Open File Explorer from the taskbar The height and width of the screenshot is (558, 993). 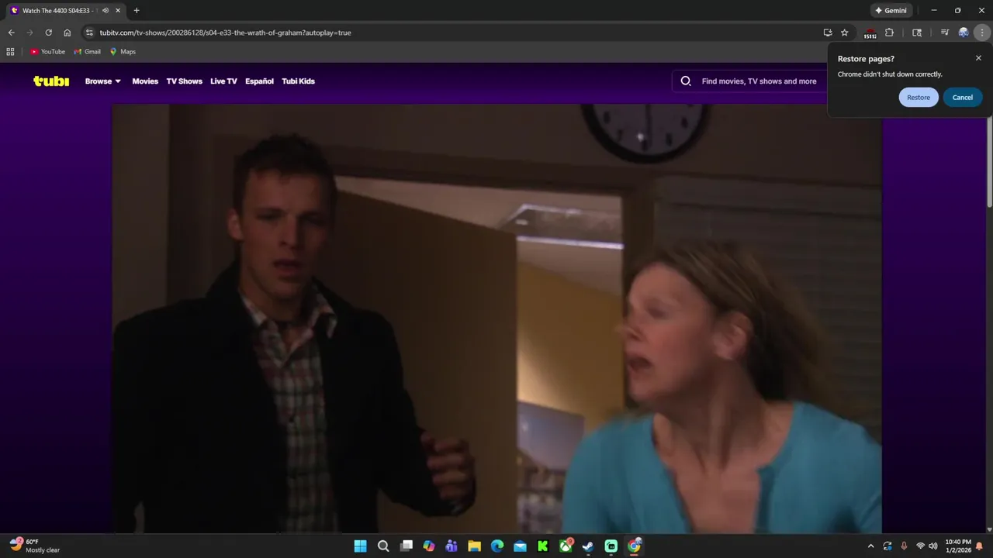tap(474, 546)
